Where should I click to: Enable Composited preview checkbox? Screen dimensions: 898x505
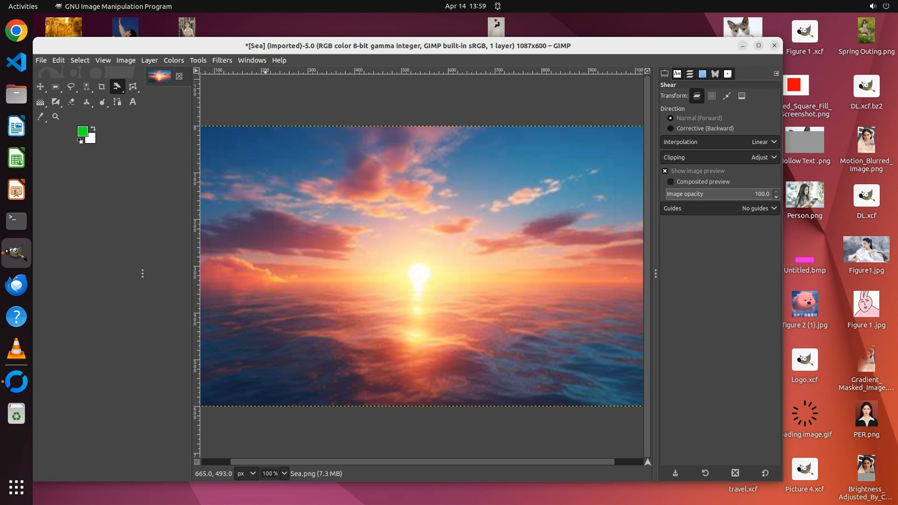[x=671, y=181]
